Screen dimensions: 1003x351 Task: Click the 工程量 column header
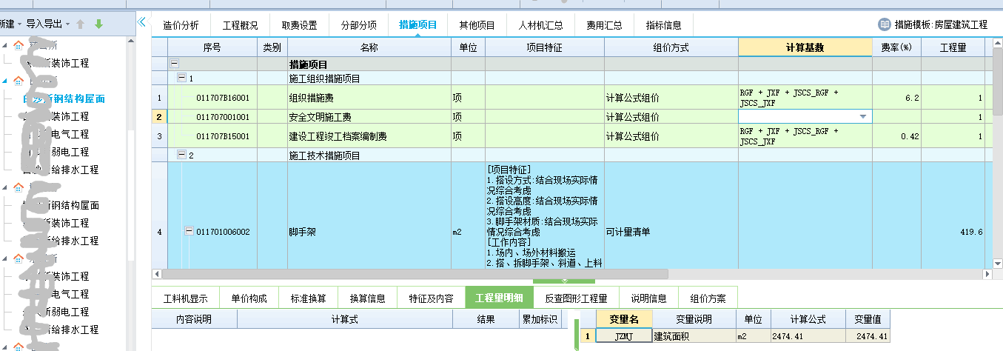[953, 47]
